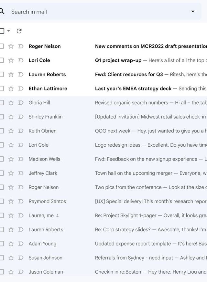
Task: Click into the Search in mail field
Action: pos(97,12)
